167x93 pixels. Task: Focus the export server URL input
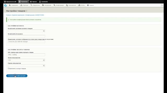pos(26,55)
